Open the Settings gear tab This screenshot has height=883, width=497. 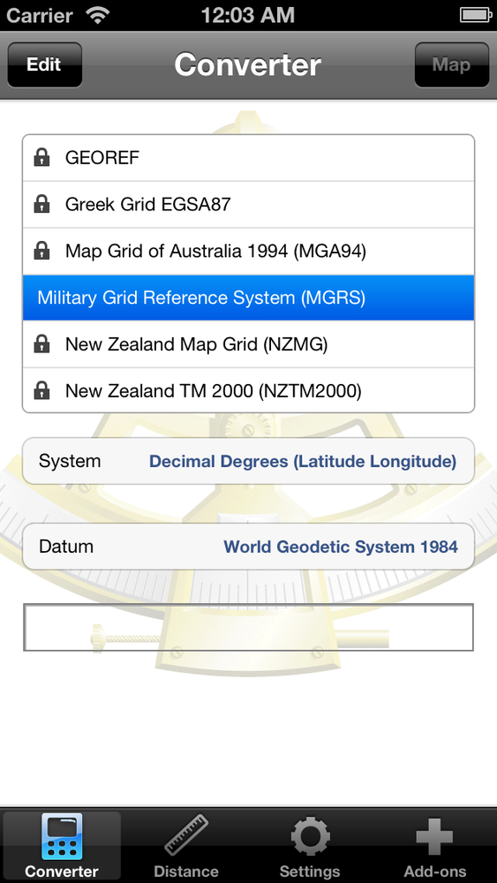click(x=310, y=846)
